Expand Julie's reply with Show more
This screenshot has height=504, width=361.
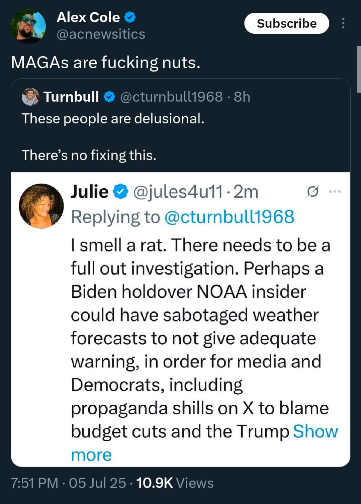point(204,443)
